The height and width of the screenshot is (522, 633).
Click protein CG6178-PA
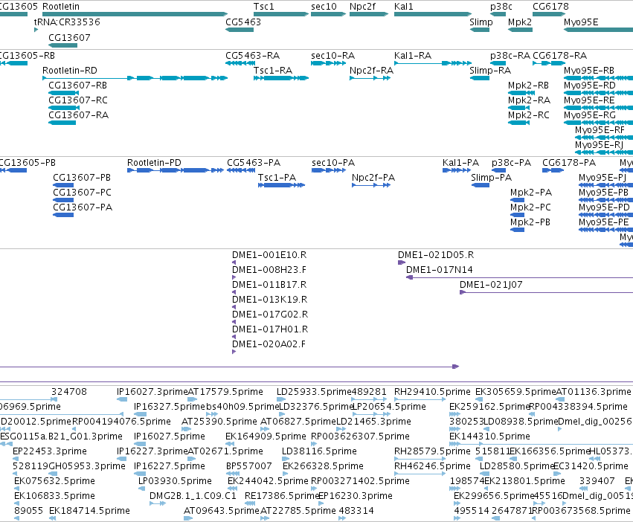(569, 163)
